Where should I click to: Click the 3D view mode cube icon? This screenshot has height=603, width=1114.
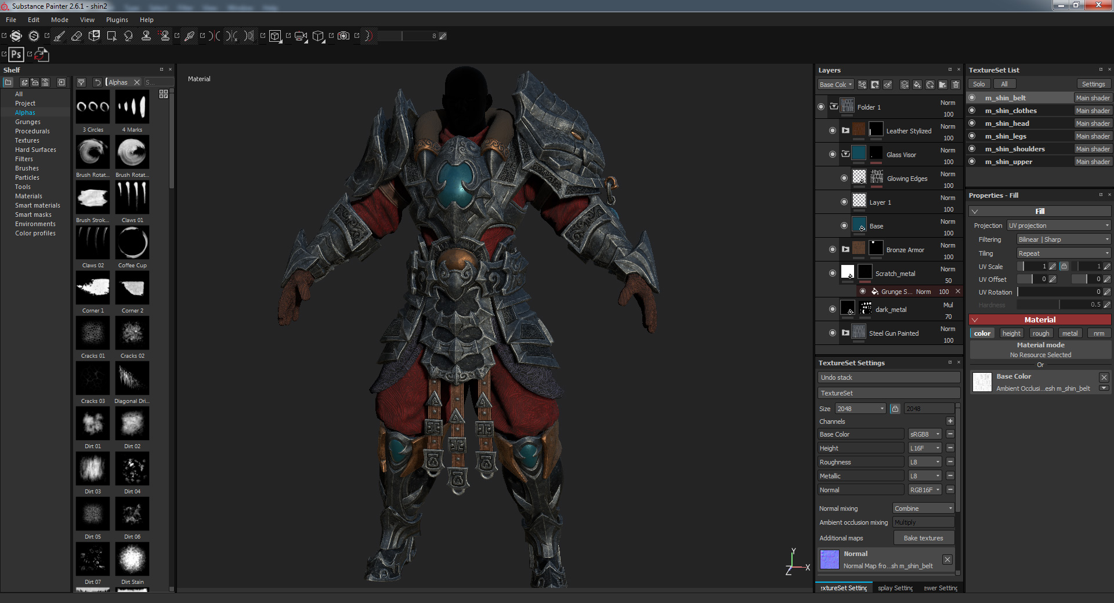tap(275, 36)
